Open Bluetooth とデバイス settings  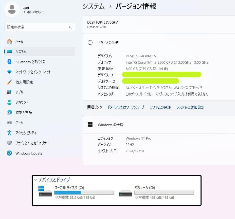pos(9,62)
